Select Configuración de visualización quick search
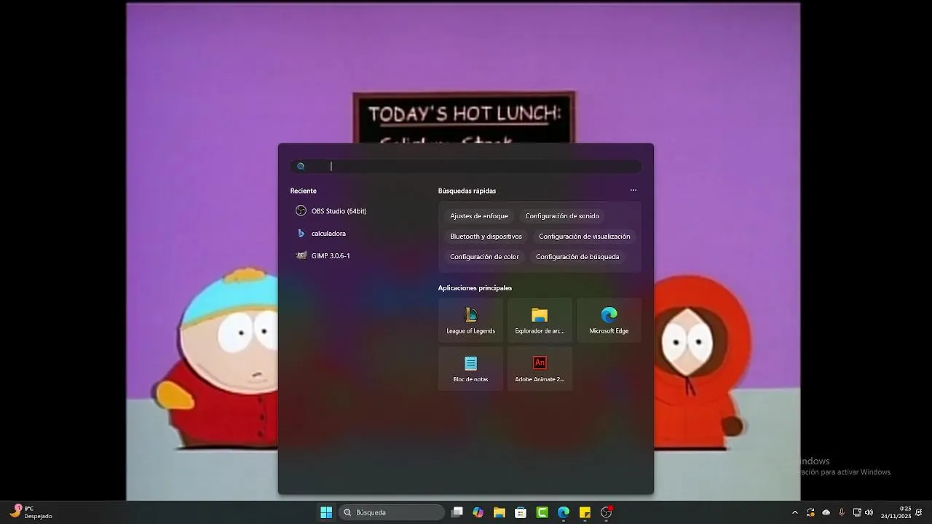 tap(585, 237)
